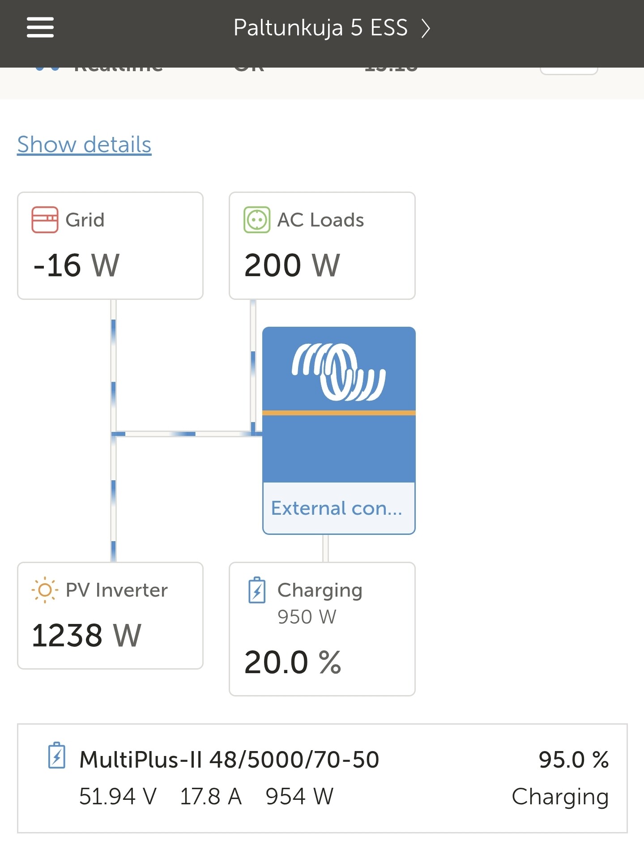The width and height of the screenshot is (644, 854).
Task: Open the AC Loads card
Action: pyautogui.click(x=322, y=246)
